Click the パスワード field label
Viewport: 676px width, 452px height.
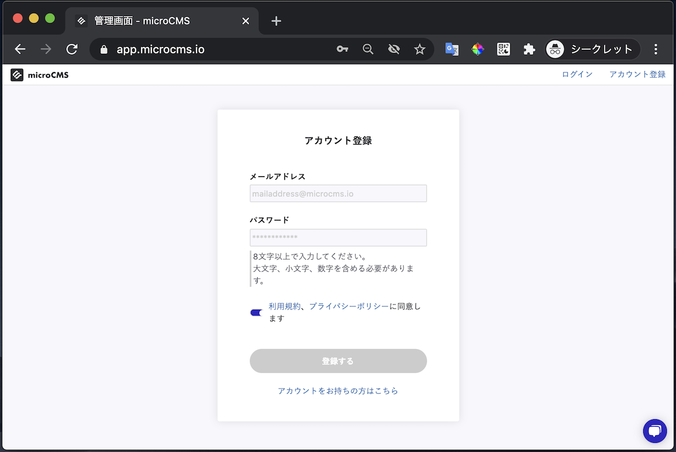coord(269,220)
